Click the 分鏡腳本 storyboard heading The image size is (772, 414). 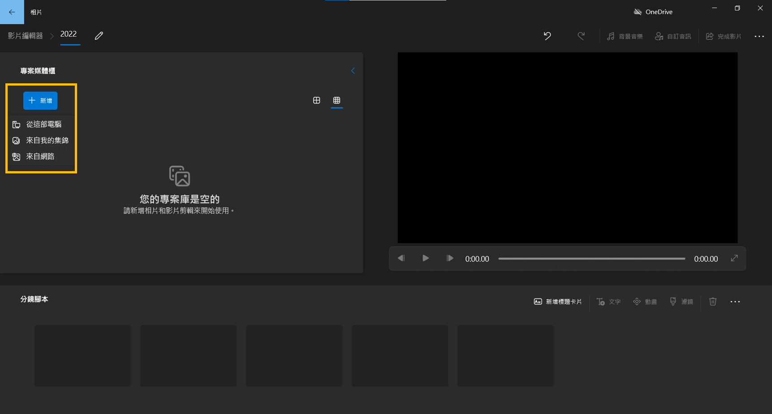tap(35, 299)
